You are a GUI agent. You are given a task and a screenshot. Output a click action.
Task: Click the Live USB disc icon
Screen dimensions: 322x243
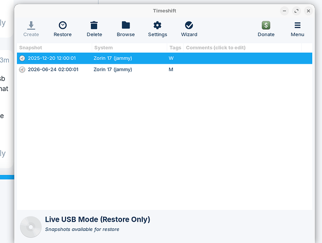point(31,227)
